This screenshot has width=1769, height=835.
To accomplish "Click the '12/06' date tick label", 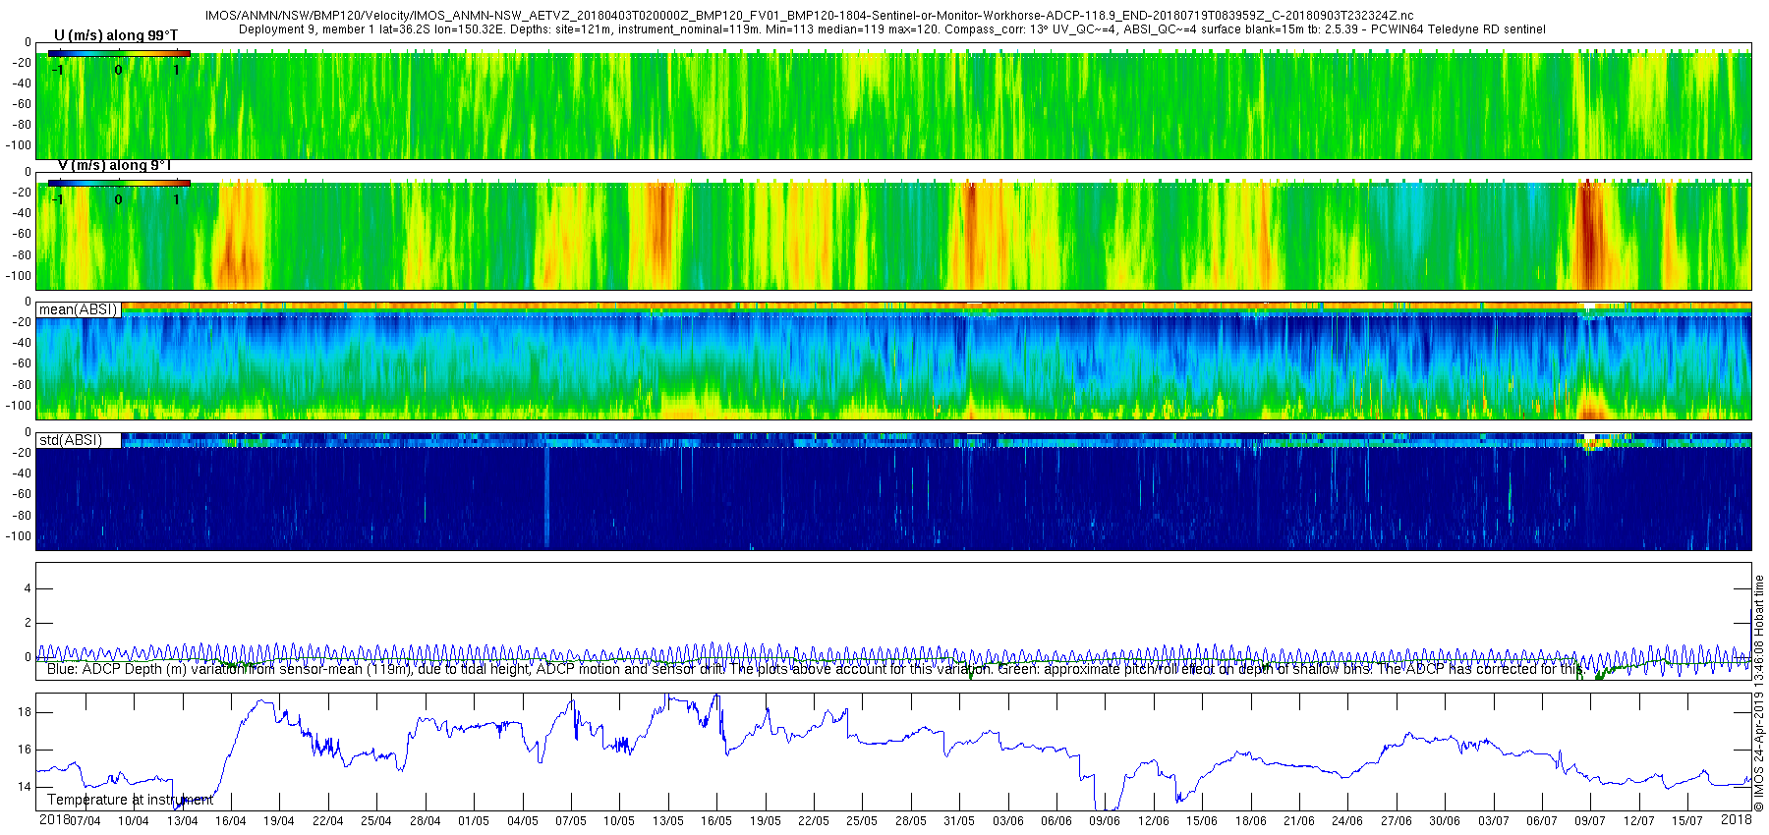I will [1154, 821].
